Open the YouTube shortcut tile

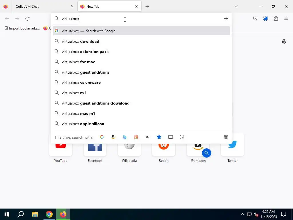(x=61, y=150)
